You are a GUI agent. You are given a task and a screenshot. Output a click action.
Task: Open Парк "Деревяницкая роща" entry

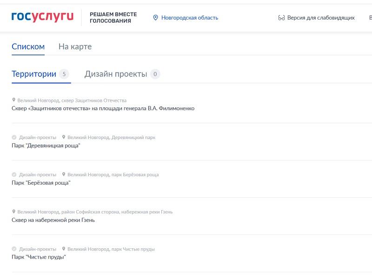pyautogui.click(x=46, y=146)
